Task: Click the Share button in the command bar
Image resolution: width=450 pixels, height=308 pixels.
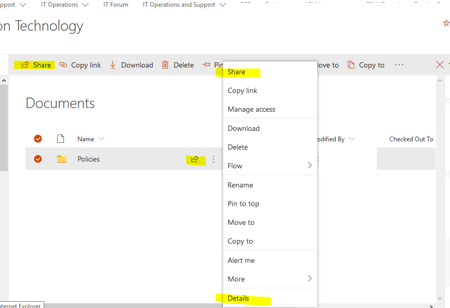Action: click(x=36, y=65)
